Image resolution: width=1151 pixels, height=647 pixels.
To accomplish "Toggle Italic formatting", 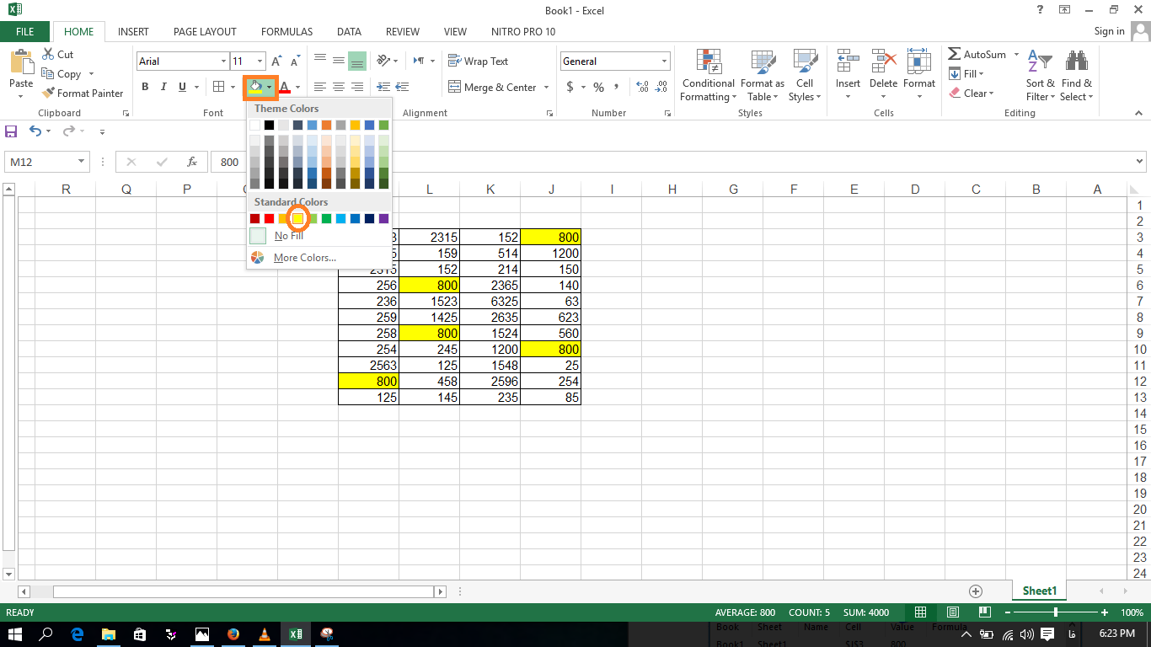I will 163,87.
